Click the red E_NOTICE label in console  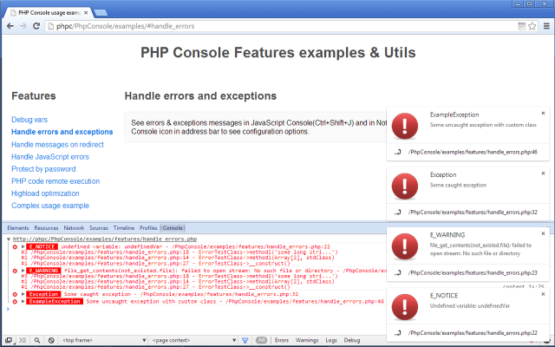pos(42,246)
